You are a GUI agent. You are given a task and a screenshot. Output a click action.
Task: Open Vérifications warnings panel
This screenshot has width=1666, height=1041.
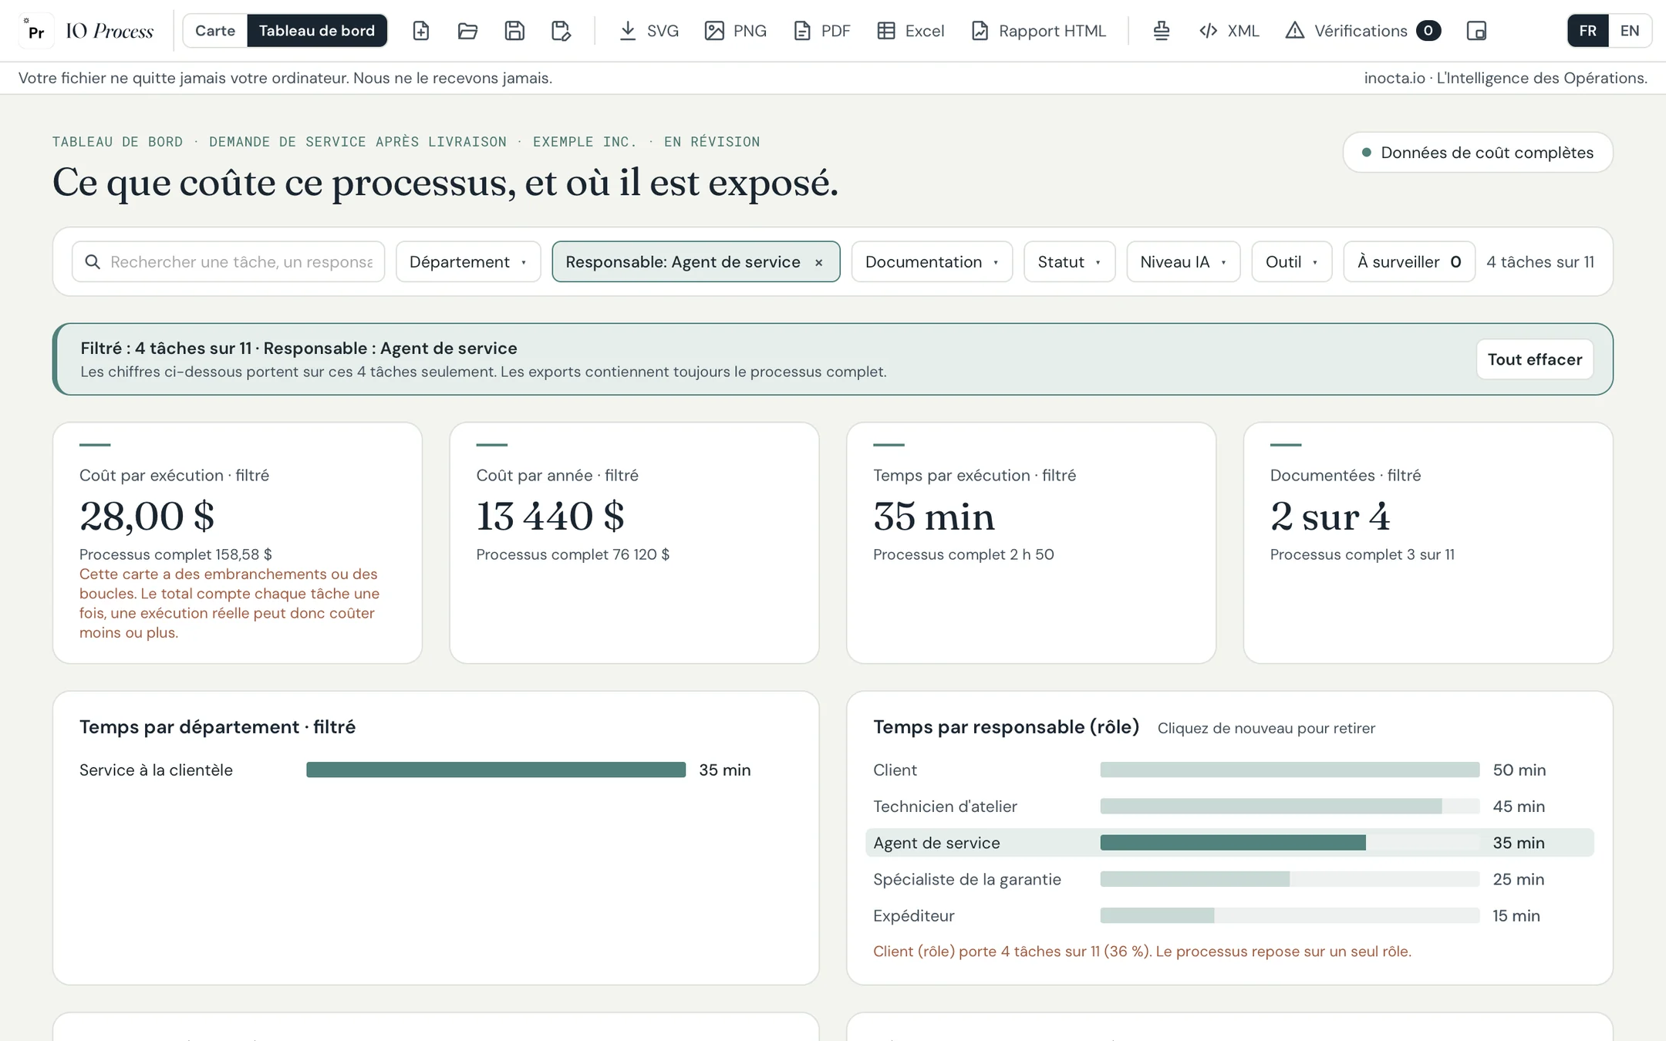click(x=1363, y=31)
